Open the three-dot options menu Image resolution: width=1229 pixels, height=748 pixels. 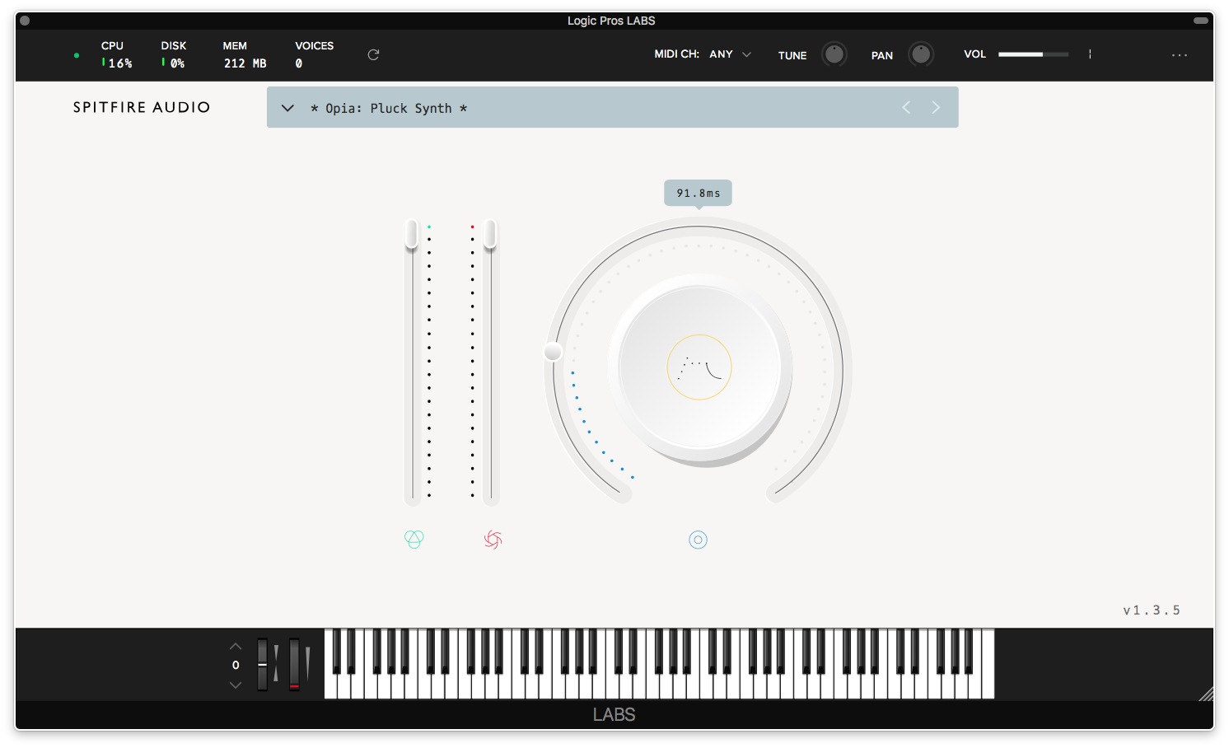[x=1180, y=54]
